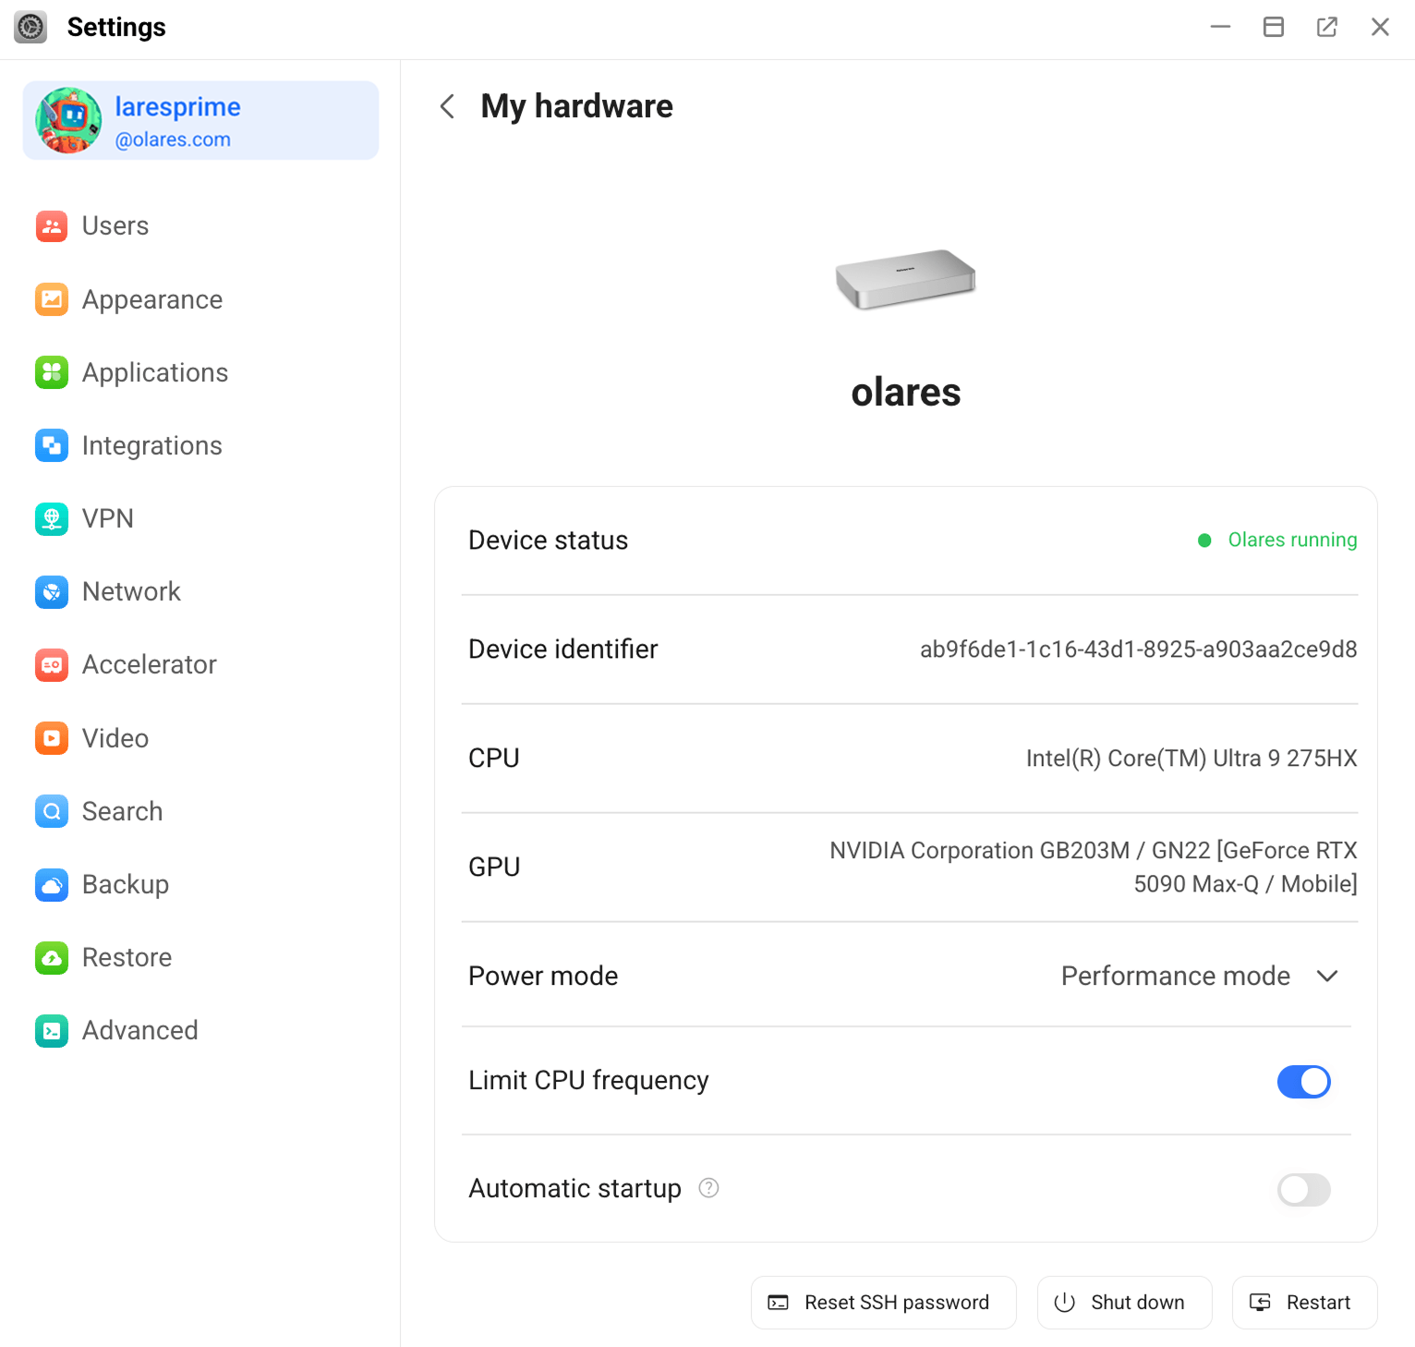Click the Restore cloud icon

(52, 957)
